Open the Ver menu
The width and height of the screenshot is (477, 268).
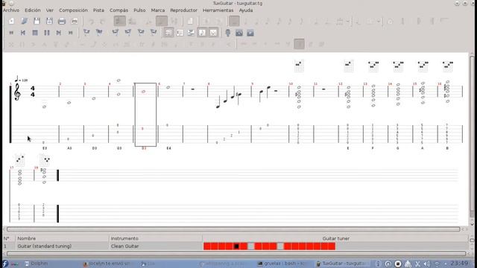[x=50, y=10]
